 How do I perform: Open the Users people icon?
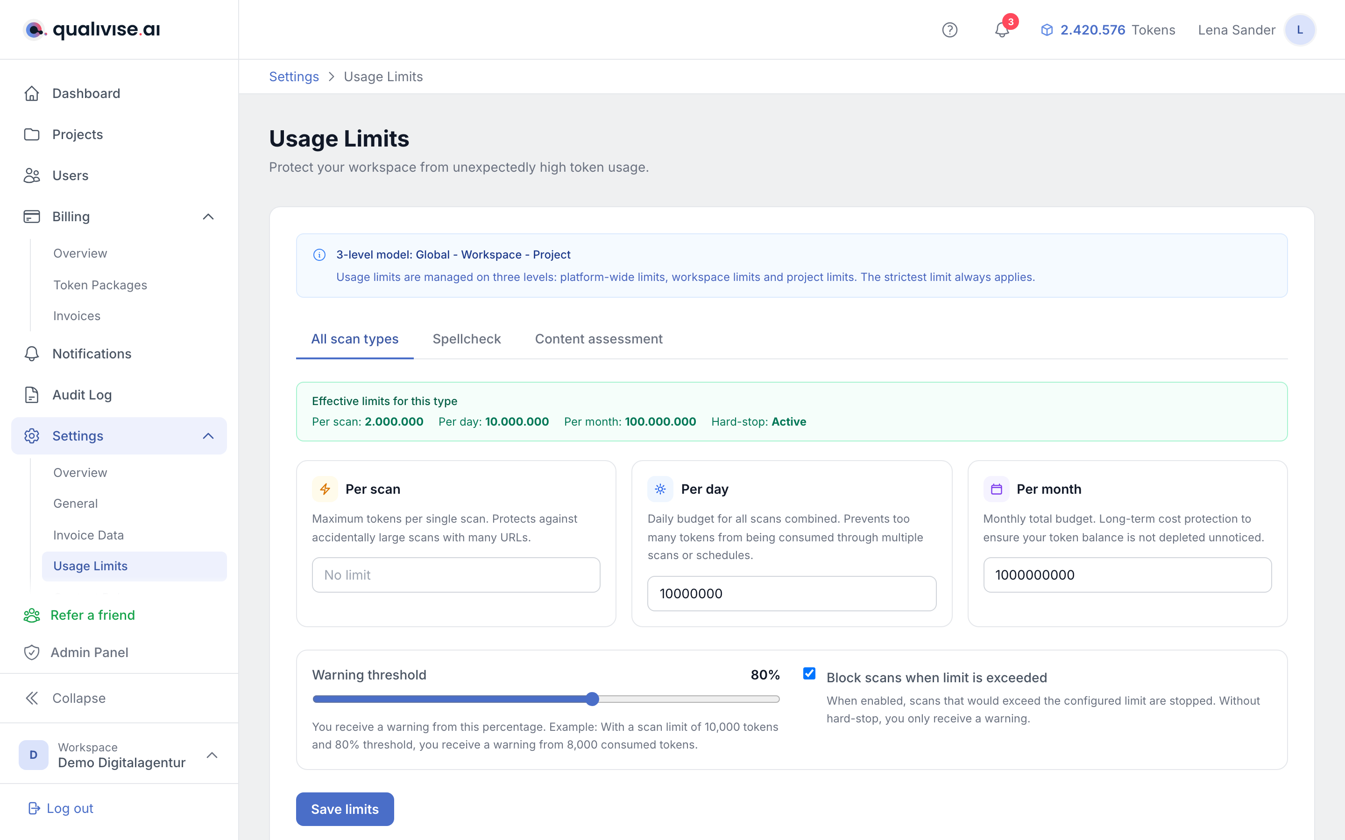coord(32,175)
